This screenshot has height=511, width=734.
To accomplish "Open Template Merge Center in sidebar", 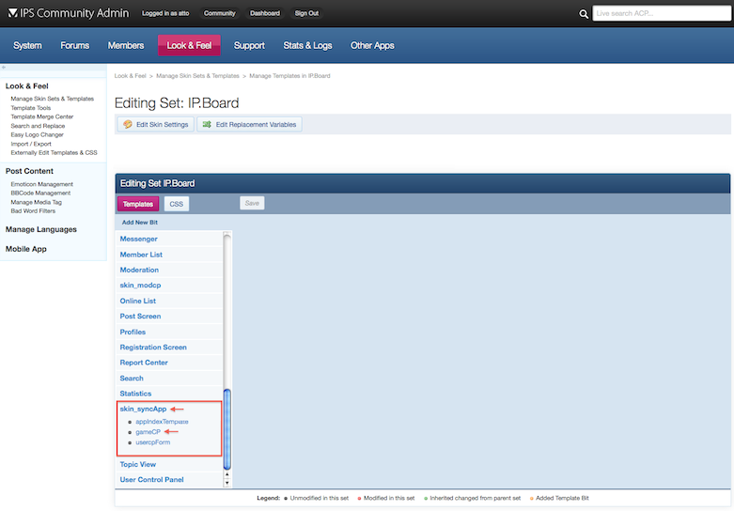I will (x=42, y=116).
